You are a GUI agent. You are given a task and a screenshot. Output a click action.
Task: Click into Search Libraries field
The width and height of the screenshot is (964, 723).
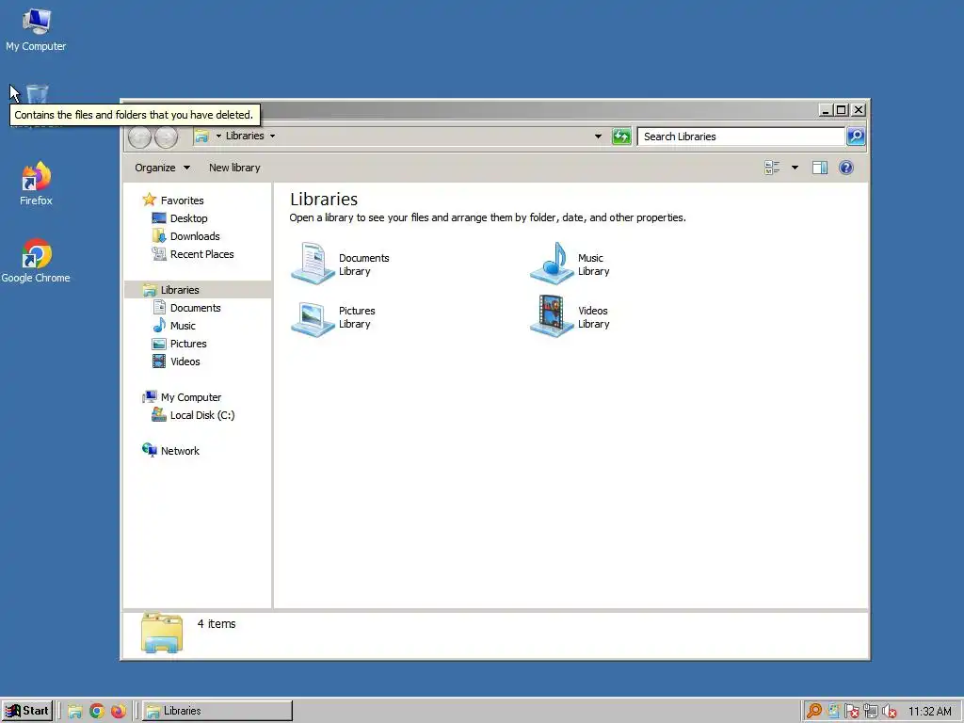pyautogui.click(x=741, y=137)
